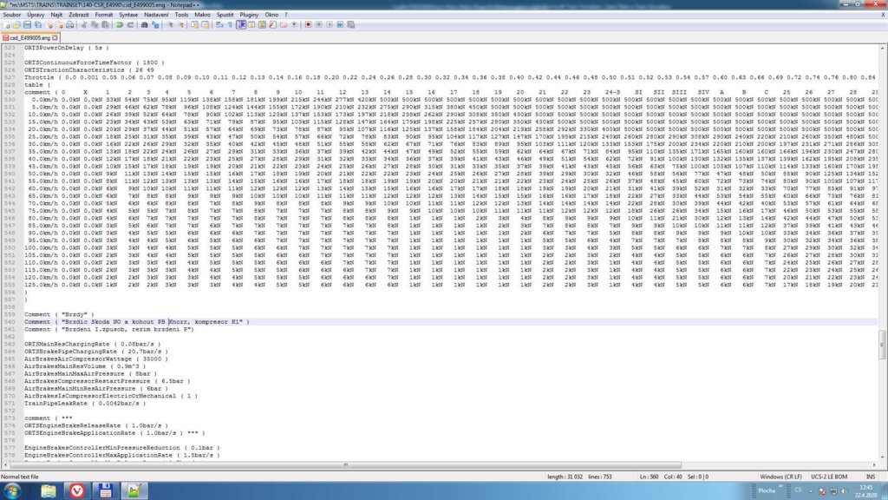The width and height of the screenshot is (888, 500).
Task: Click the Zoom In toolbar icon
Action: [170, 25]
